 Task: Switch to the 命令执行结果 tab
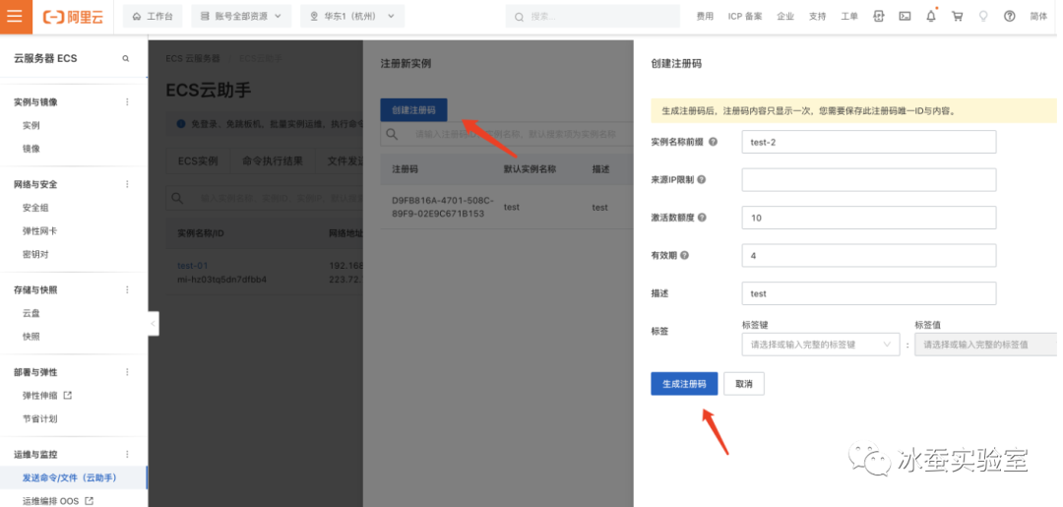pos(273,161)
